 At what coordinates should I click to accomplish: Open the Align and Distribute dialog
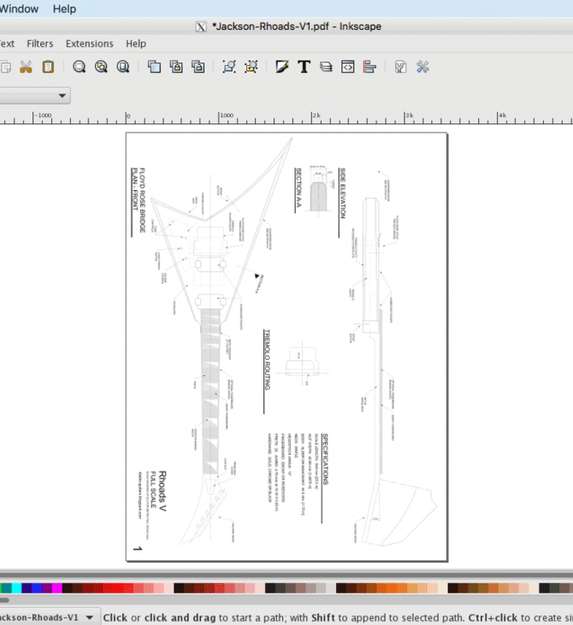coord(369,67)
